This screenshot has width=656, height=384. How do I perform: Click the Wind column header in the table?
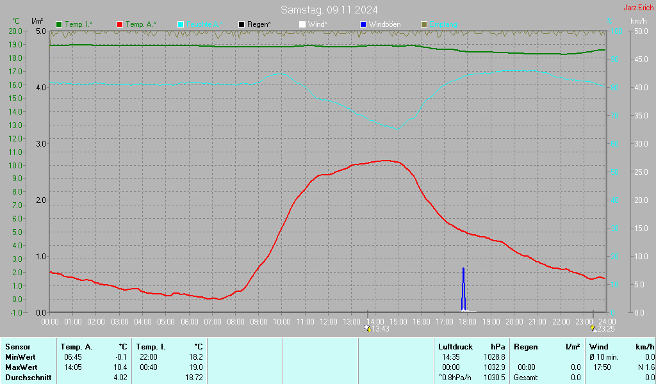click(x=599, y=347)
